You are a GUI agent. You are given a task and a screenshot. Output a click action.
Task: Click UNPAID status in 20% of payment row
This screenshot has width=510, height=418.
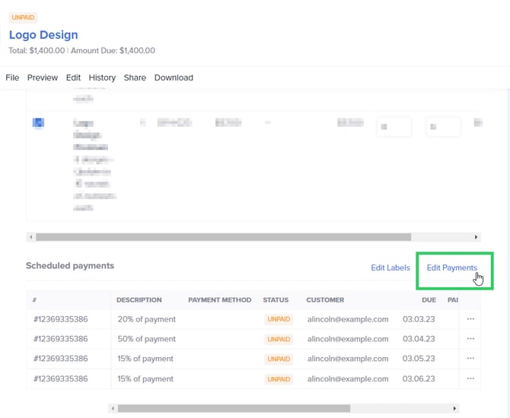[279, 319]
